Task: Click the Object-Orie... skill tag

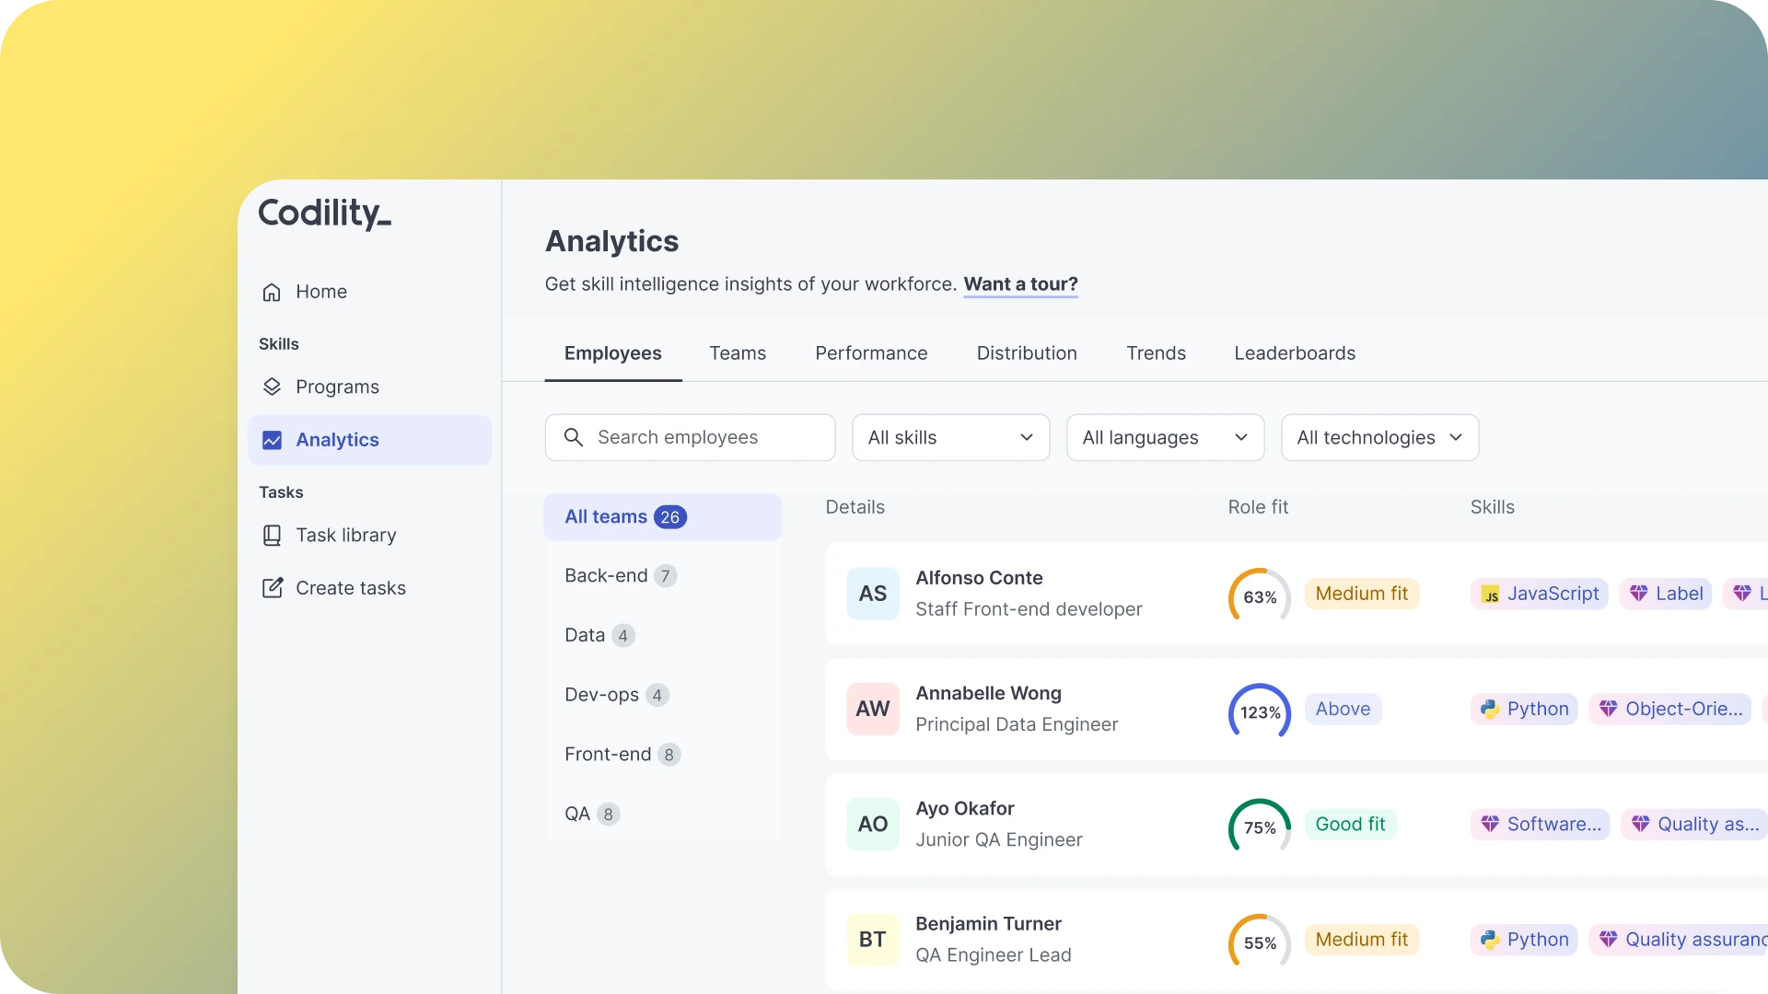Action: tap(1670, 709)
